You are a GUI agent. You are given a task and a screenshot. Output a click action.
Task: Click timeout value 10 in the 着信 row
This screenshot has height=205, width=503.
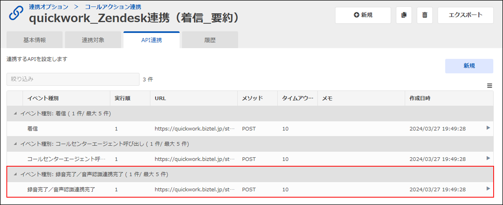point(285,129)
